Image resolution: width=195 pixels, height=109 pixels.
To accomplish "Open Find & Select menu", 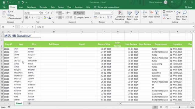I will [185, 15].
